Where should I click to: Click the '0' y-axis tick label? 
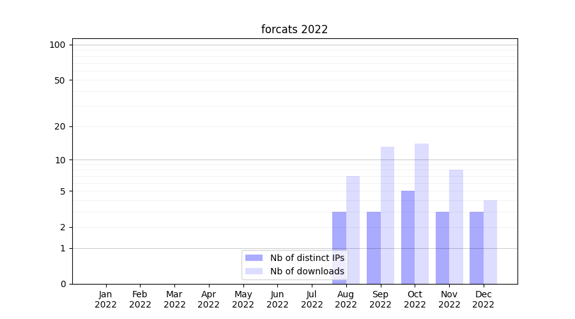(x=63, y=284)
